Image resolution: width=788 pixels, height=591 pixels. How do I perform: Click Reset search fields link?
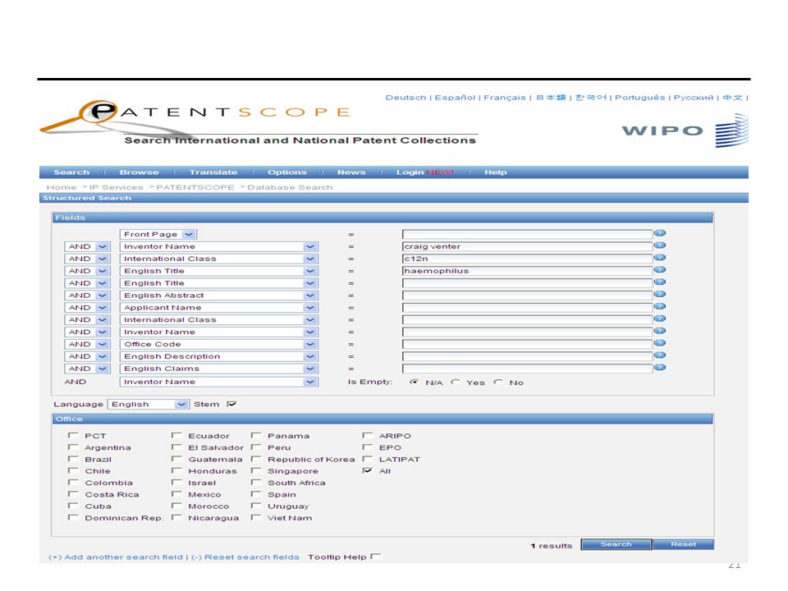point(245,557)
